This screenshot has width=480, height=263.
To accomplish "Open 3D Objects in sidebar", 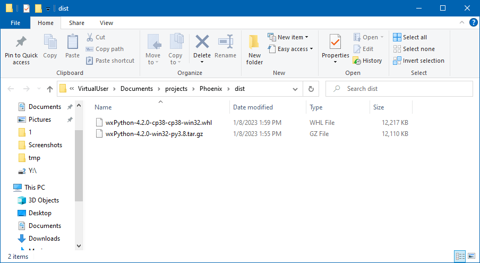I will click(x=44, y=200).
